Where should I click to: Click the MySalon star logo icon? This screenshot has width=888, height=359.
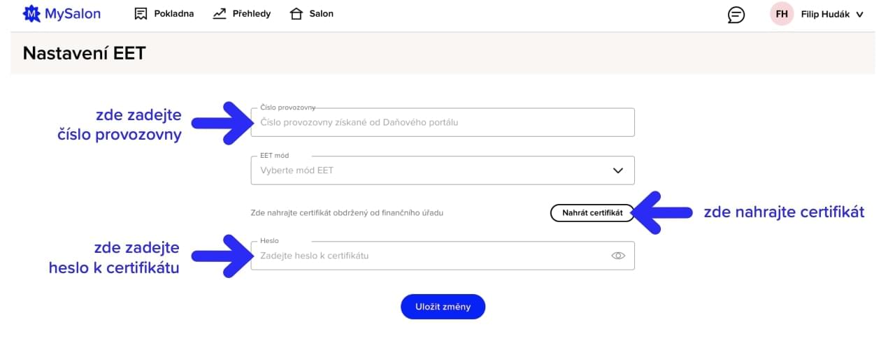click(x=31, y=13)
